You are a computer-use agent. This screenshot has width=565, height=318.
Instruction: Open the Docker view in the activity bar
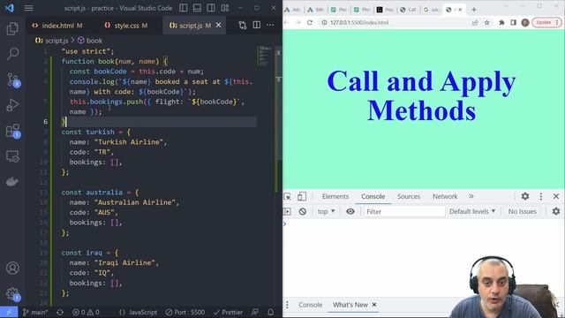click(12, 182)
